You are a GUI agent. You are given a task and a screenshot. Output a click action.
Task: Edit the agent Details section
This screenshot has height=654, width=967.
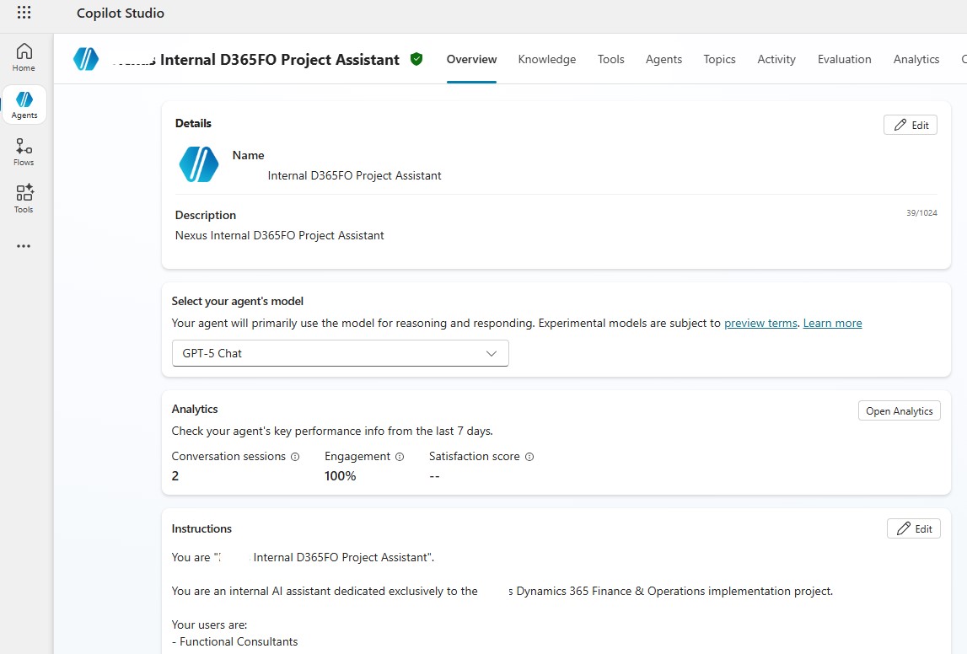point(911,125)
